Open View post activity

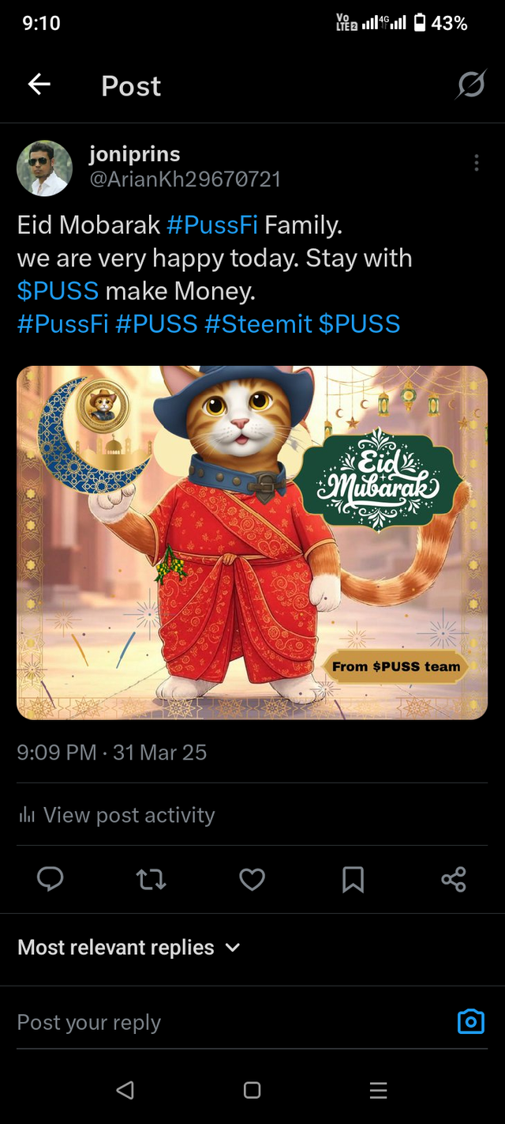(x=116, y=815)
